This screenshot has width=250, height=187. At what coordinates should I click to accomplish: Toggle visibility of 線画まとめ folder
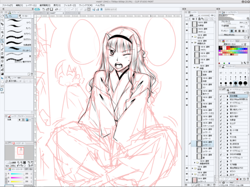click(187, 42)
